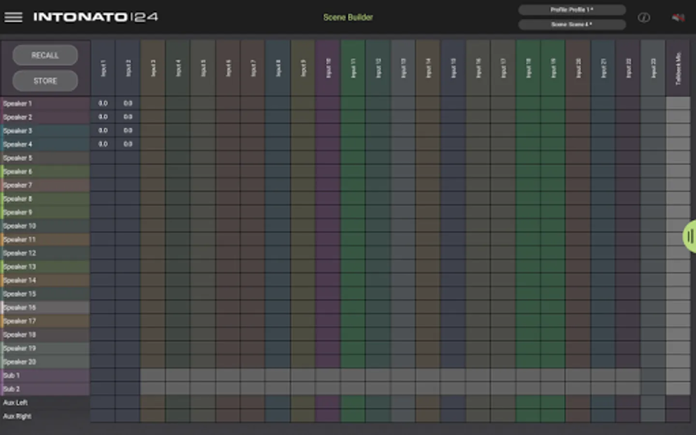This screenshot has width=696, height=435.
Task: Click the Scene Builder title
Action: (348, 17)
